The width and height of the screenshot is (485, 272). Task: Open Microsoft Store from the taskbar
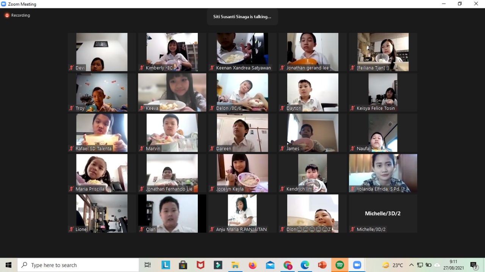pos(183,265)
